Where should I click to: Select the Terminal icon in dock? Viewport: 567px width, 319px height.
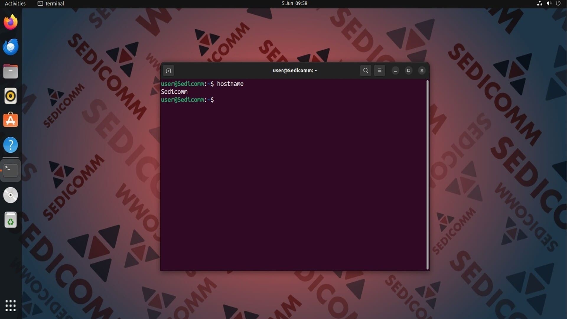tap(11, 170)
